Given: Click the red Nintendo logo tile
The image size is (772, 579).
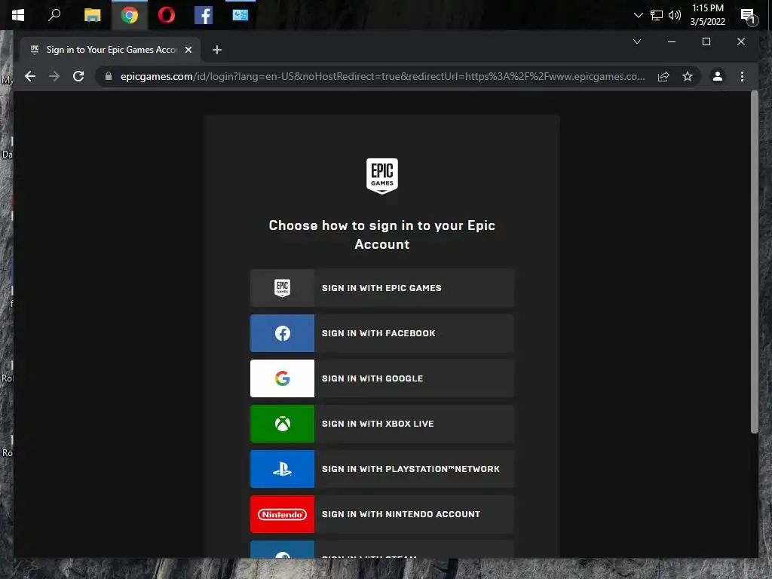Looking at the screenshot, I should point(282,514).
